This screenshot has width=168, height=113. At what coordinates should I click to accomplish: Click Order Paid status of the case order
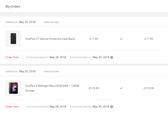pyautogui.click(x=12, y=57)
